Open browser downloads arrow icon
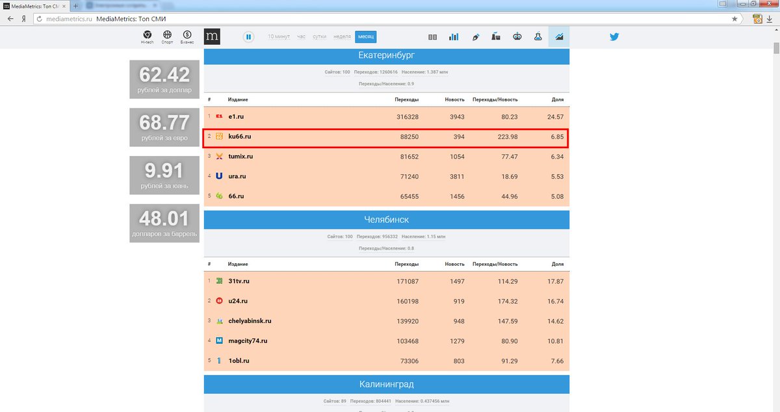Screen dimensions: 780x412 770,19
